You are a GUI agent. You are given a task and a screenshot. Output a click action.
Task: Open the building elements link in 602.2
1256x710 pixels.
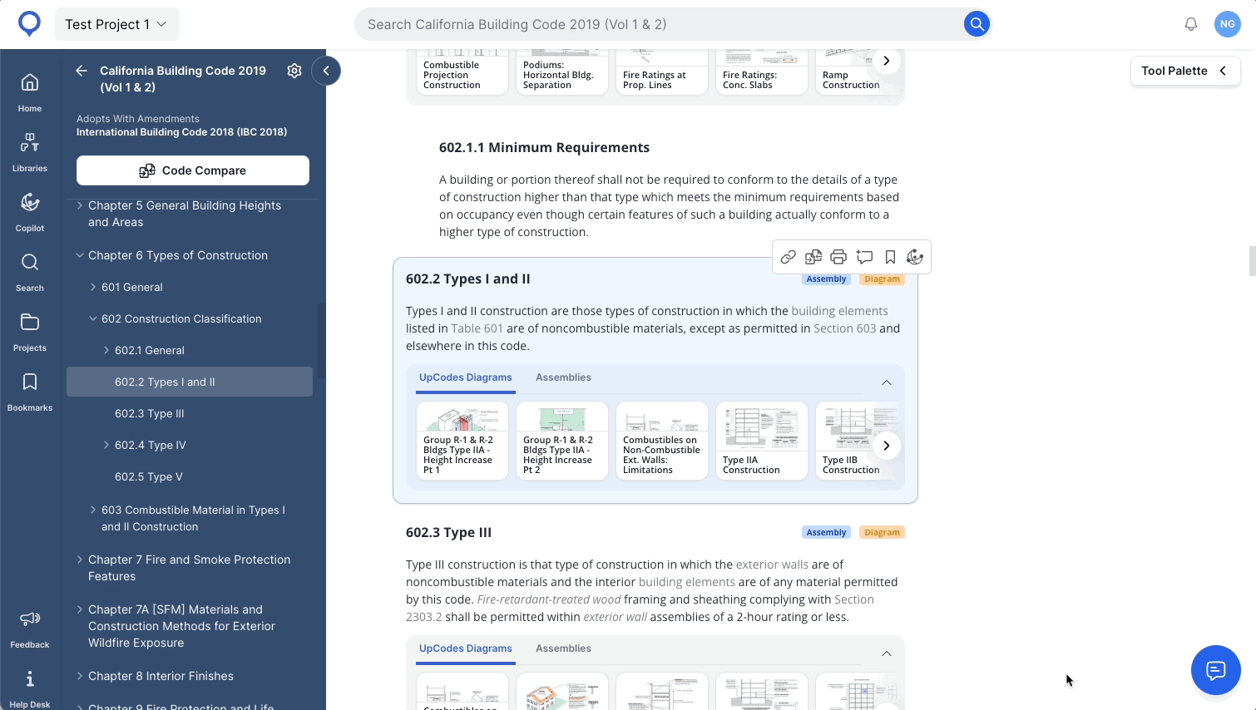[x=839, y=311]
